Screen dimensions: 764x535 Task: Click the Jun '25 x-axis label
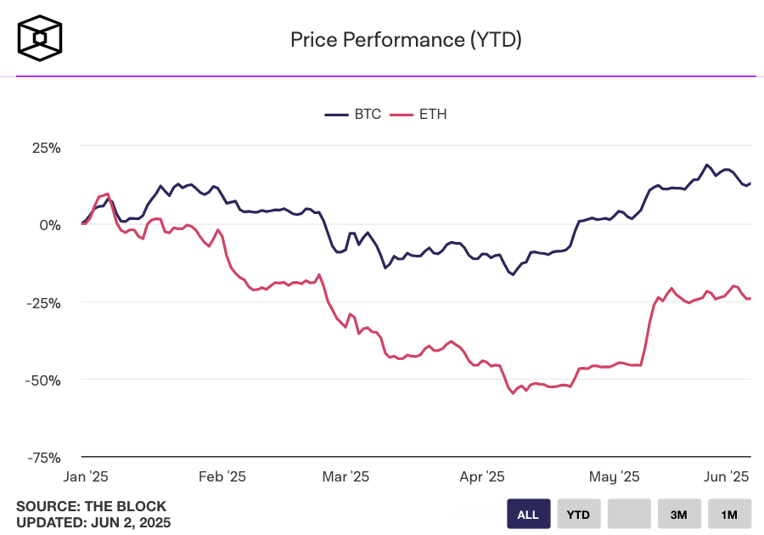[x=727, y=477]
